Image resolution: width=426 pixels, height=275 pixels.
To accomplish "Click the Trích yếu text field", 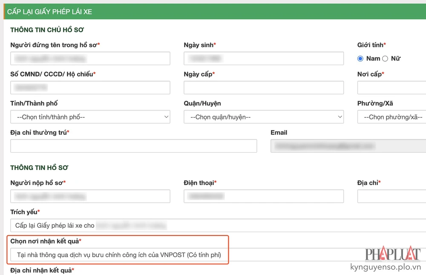I will click(217, 225).
